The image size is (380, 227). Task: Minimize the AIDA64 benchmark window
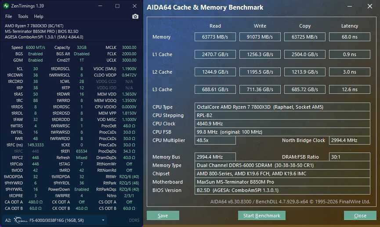click(x=350, y=6)
